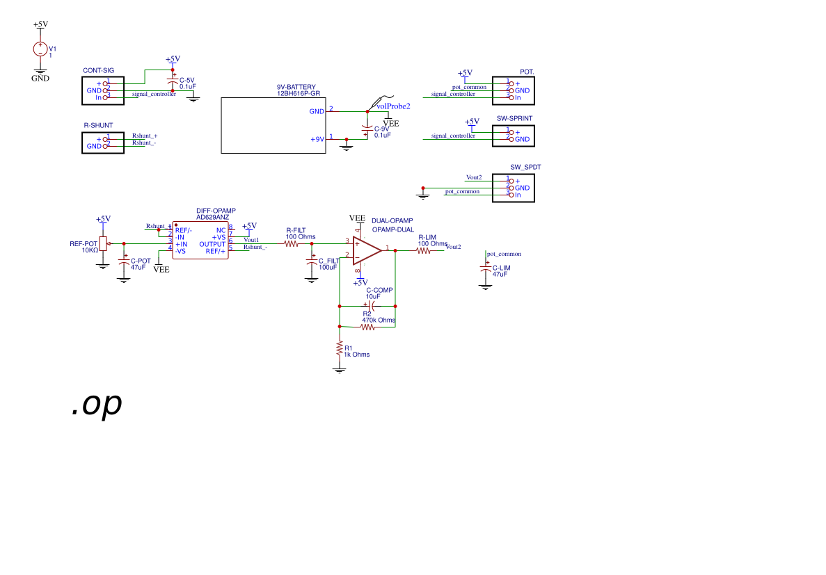Select the C-POT capacitor symbol
The image size is (826, 575).
tap(124, 261)
